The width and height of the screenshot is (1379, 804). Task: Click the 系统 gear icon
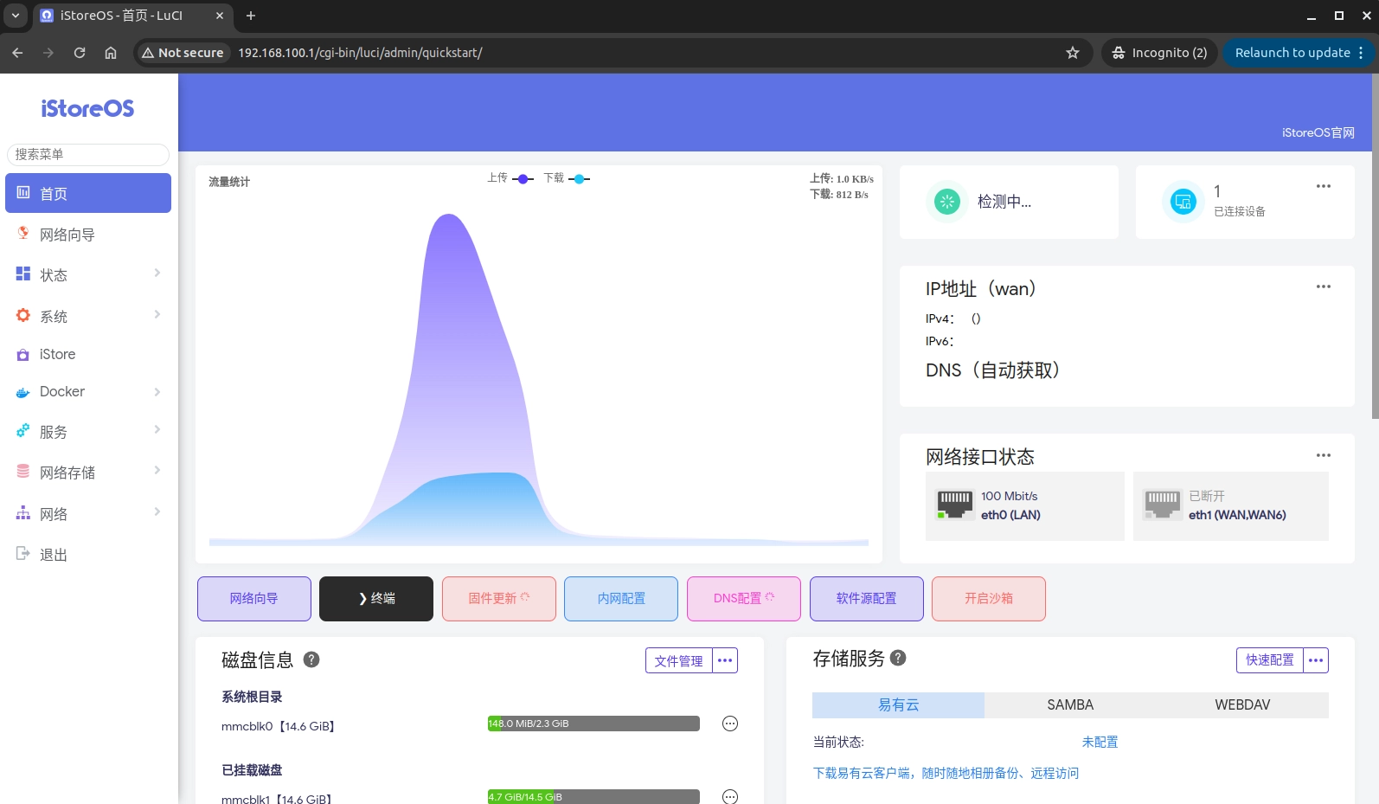click(x=23, y=315)
